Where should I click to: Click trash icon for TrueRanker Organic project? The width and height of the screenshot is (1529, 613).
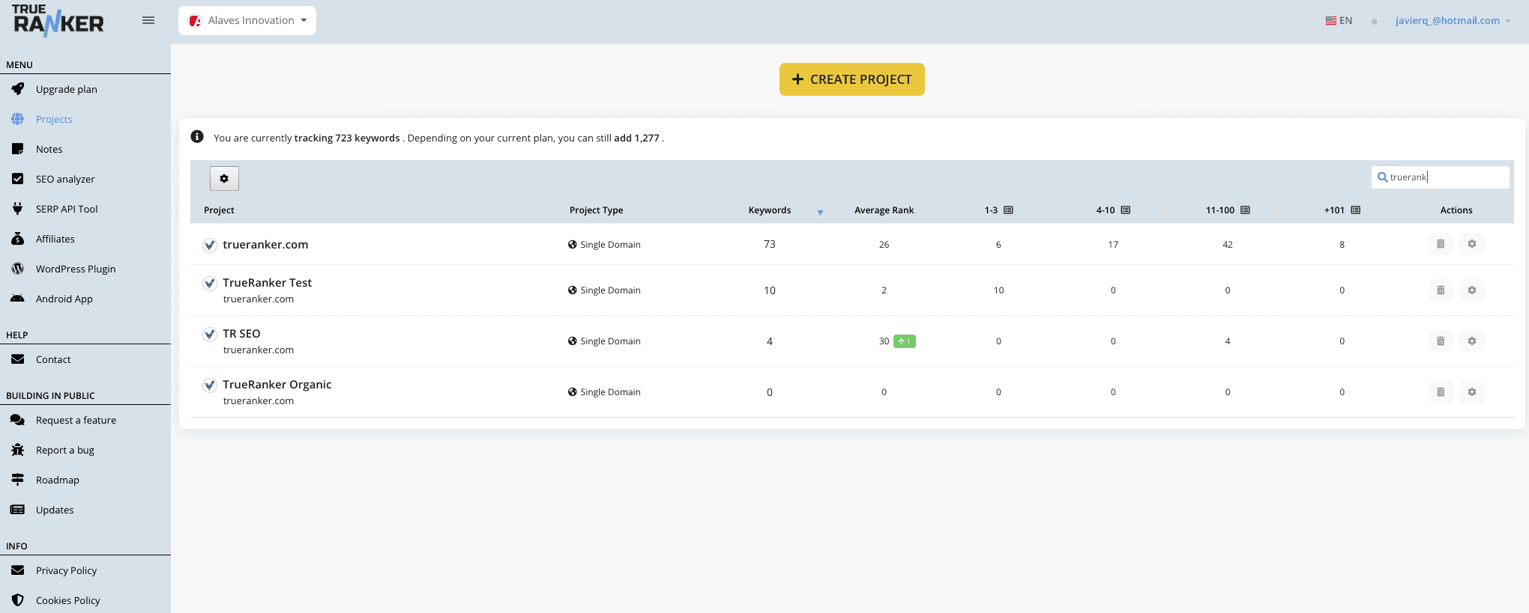tap(1441, 392)
